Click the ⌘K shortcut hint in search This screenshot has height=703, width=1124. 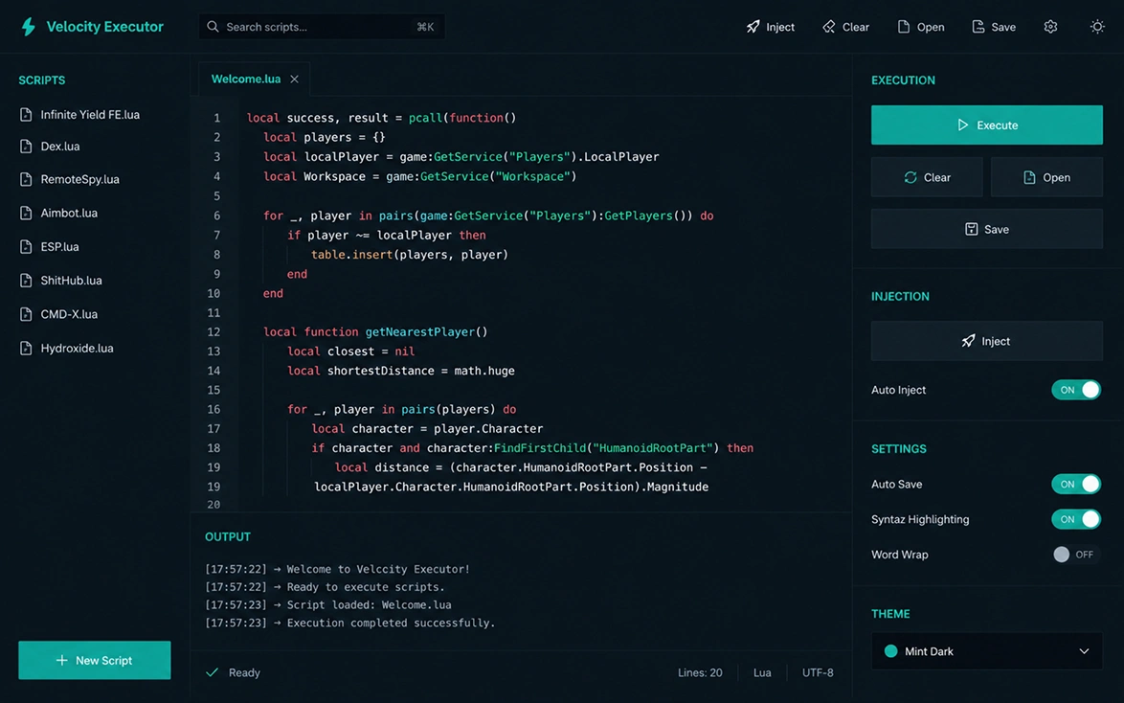[x=425, y=27]
